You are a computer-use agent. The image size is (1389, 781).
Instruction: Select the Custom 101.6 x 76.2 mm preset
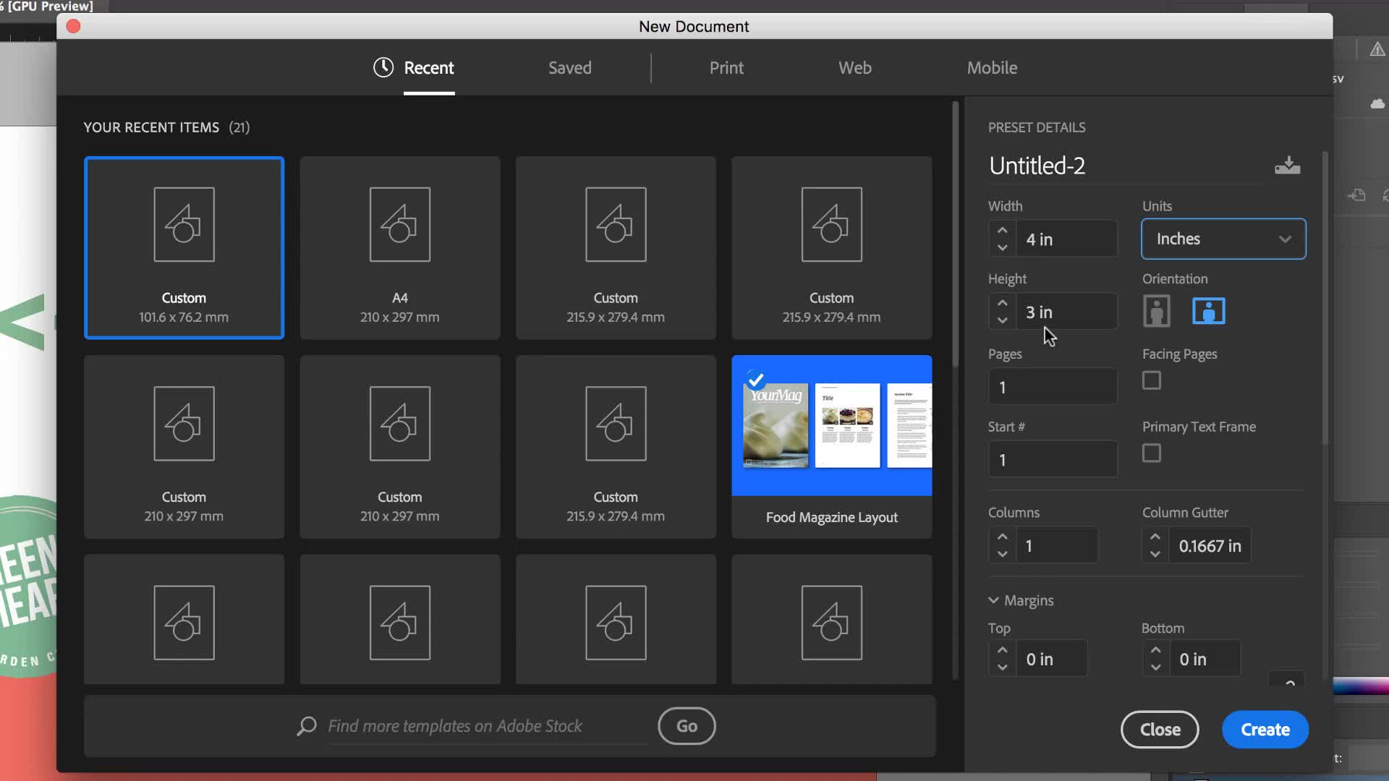184,247
